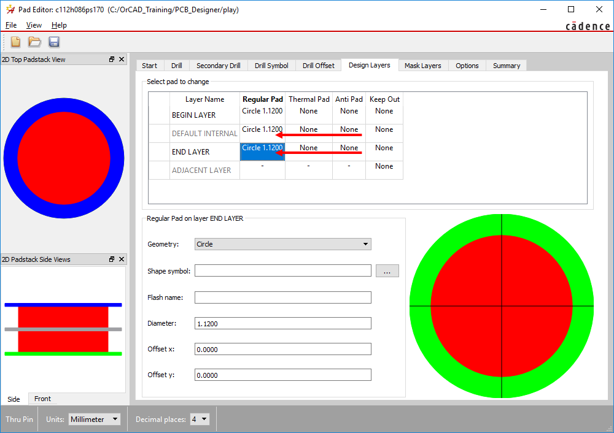
Task: Click the Pad Editor application icon in title bar
Action: point(10,9)
